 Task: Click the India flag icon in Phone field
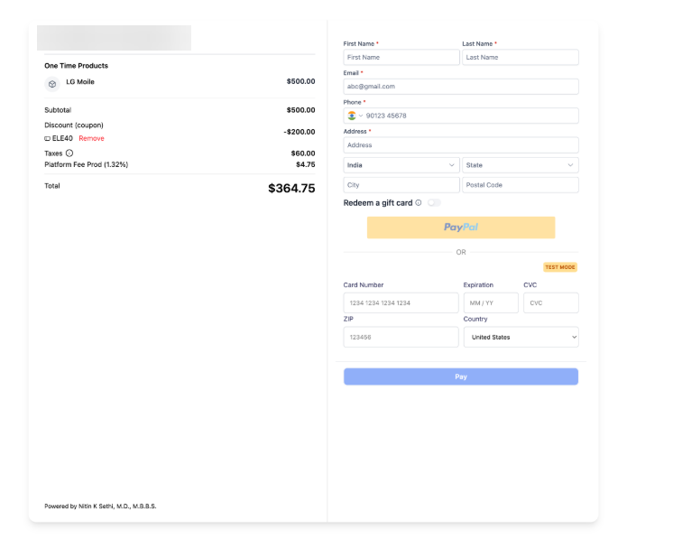(351, 116)
